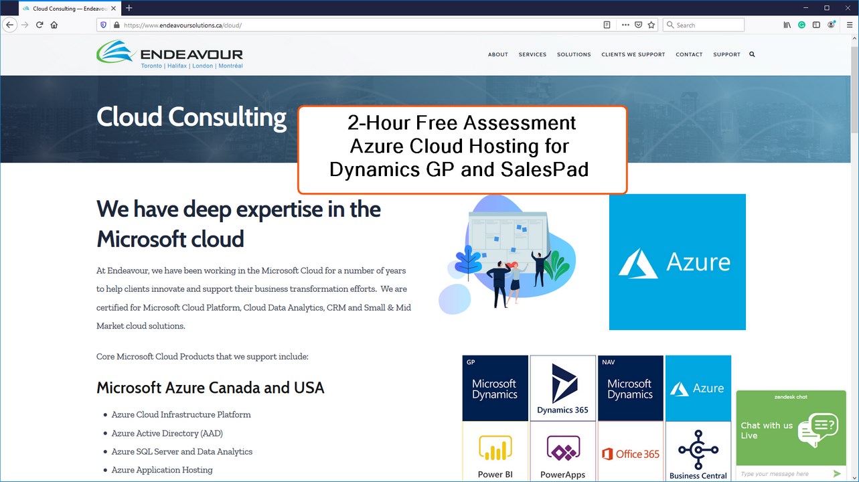Focus the browser Search box
This screenshot has height=482, width=859.
click(x=703, y=25)
